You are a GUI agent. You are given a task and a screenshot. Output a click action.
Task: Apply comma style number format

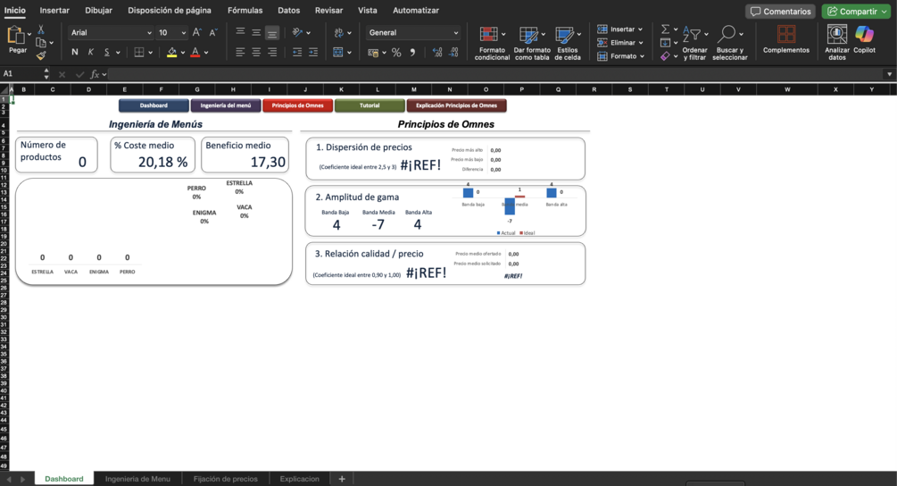tap(412, 53)
